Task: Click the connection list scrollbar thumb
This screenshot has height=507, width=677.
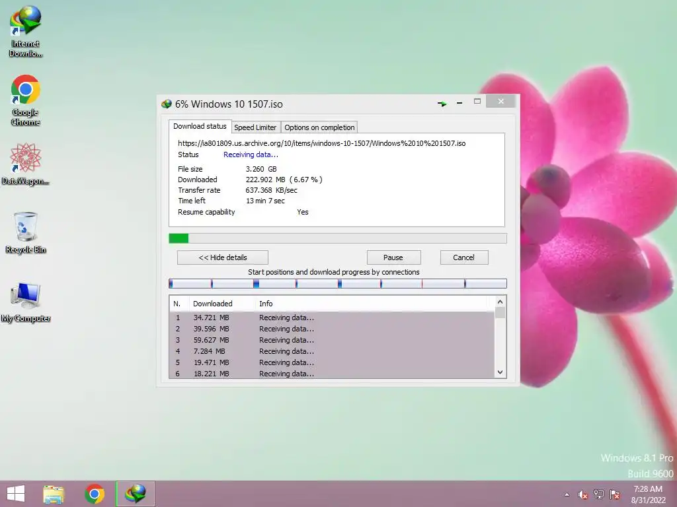Action: pyautogui.click(x=500, y=312)
